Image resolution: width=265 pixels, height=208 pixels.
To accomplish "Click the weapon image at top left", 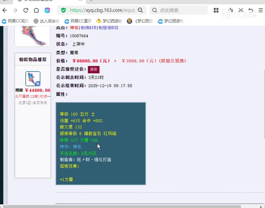I will click(x=31, y=35).
